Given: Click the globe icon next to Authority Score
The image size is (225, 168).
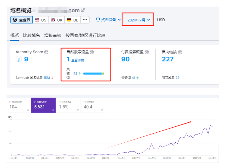Looking at the screenshot, I should (x=46, y=52).
